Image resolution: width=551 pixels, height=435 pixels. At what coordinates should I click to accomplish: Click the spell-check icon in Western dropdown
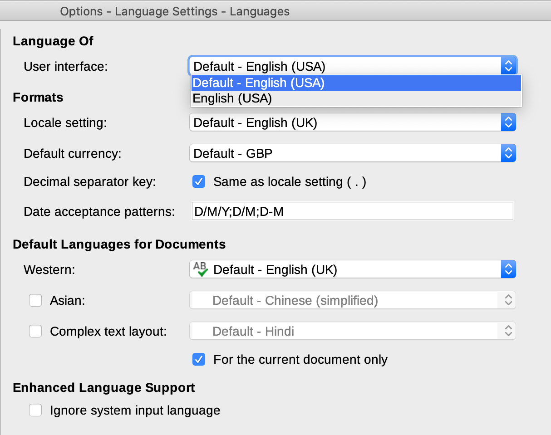coord(200,269)
